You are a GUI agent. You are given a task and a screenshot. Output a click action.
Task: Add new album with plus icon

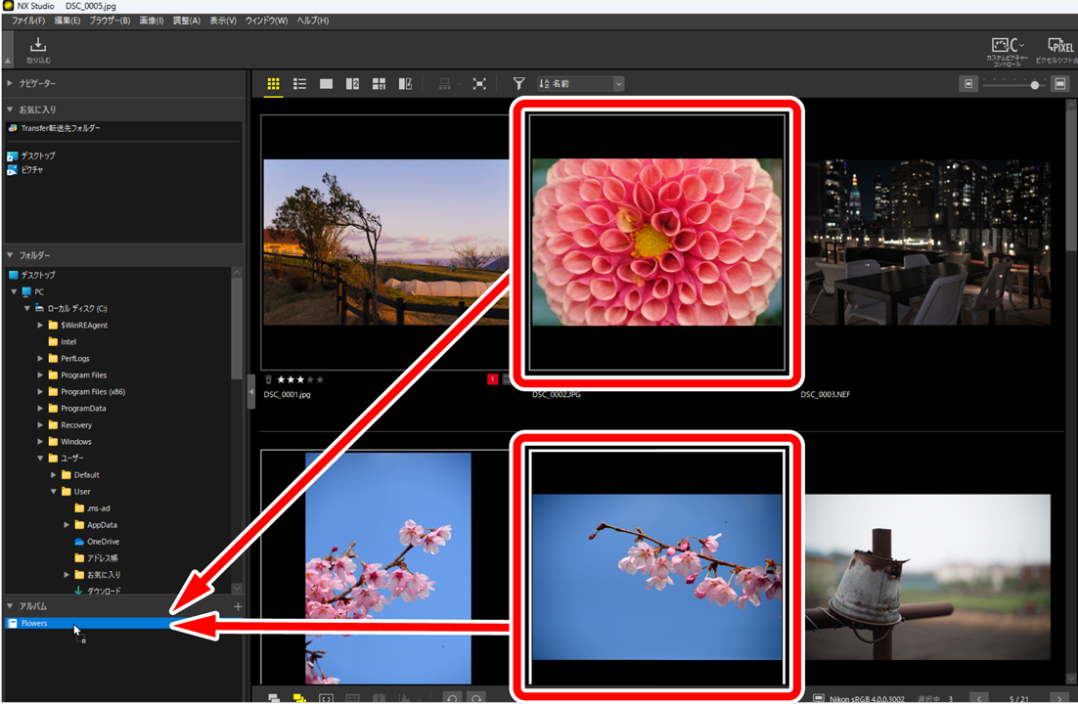tap(238, 607)
